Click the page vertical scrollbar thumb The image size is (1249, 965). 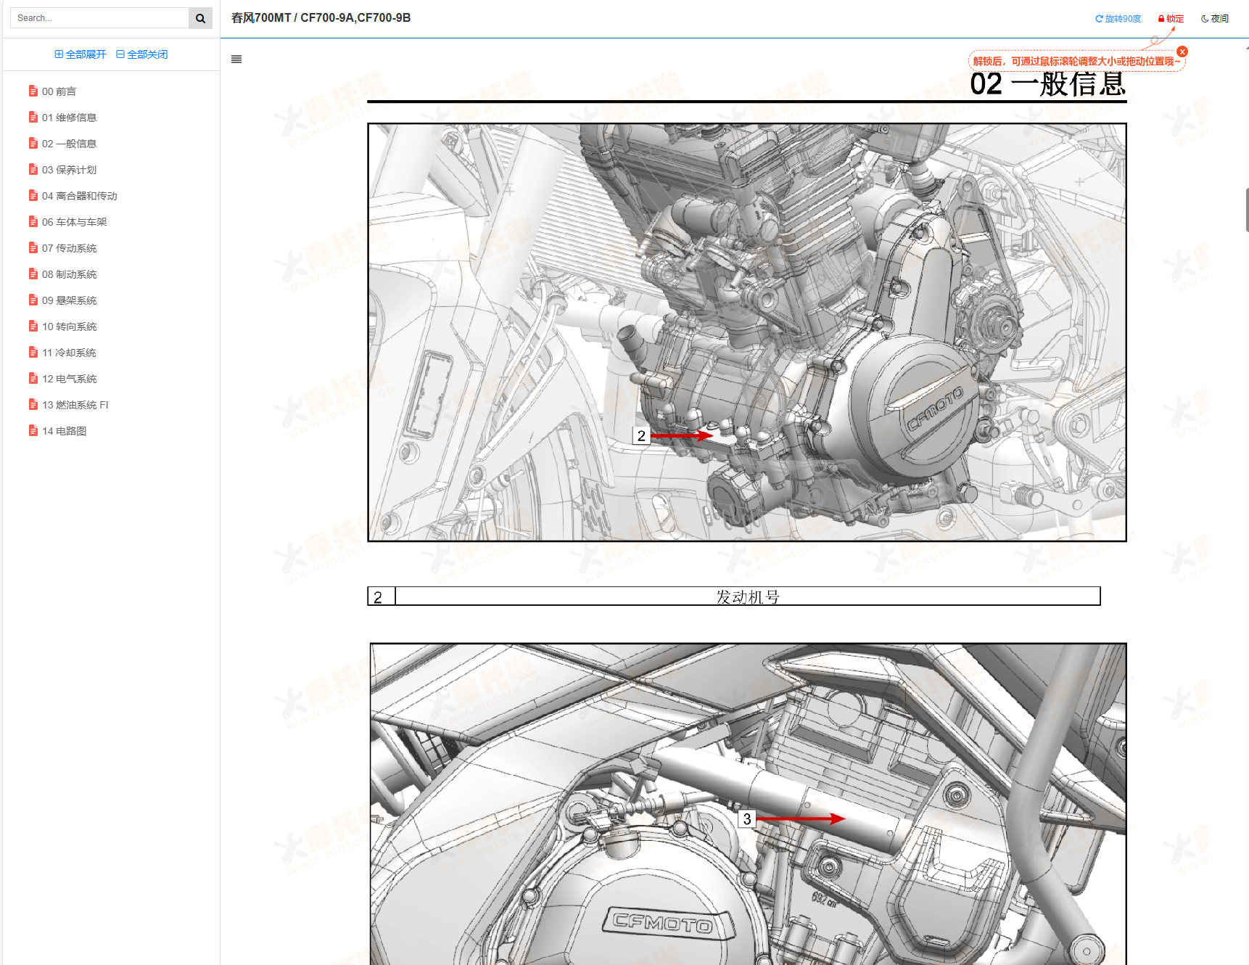(x=1247, y=210)
